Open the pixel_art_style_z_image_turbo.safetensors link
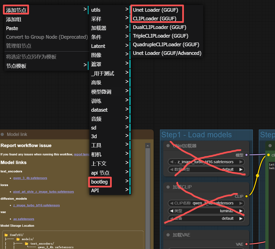Viewport: 275px width, 249px height. pos(43,192)
